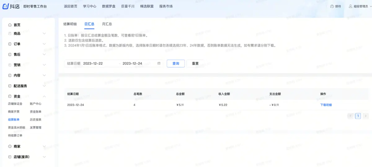
Task: Go to previous page arrow
Action: point(351,116)
